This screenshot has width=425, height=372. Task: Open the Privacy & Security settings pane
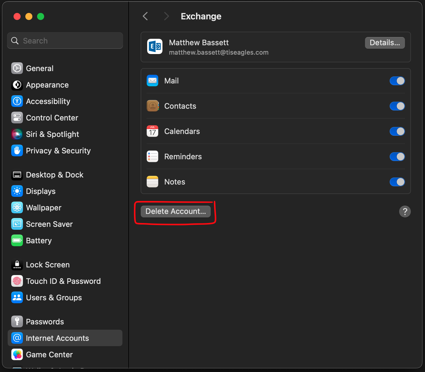pos(58,151)
